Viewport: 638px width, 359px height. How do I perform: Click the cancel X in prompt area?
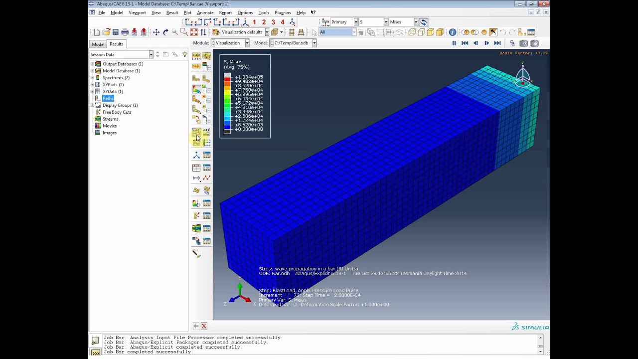[x=204, y=326]
